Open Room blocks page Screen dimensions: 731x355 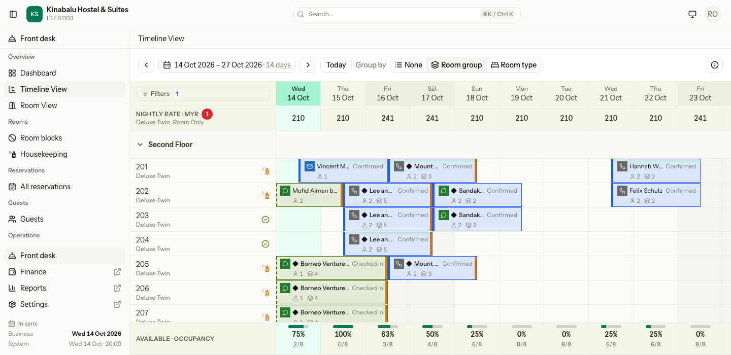click(64, 138)
